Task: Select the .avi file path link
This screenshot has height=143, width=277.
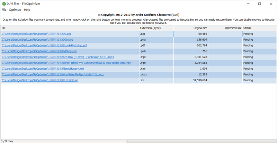Action: [40, 80]
